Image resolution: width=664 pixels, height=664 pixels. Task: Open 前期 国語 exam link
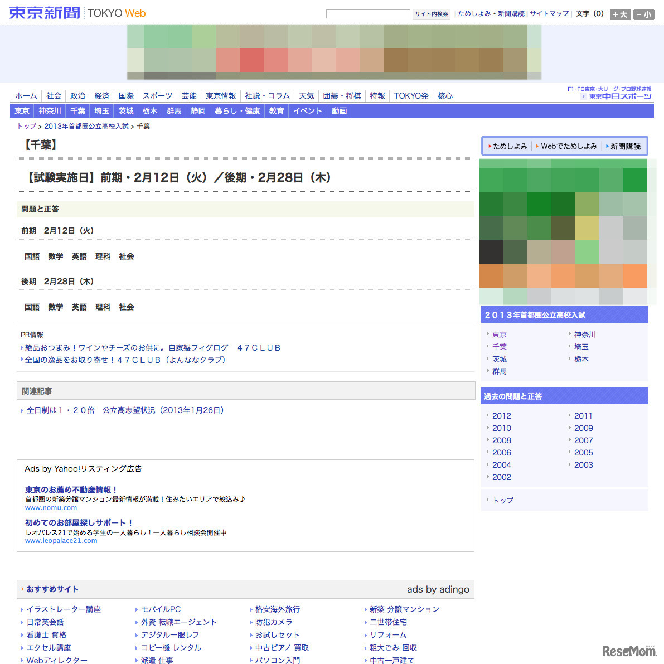click(x=32, y=256)
